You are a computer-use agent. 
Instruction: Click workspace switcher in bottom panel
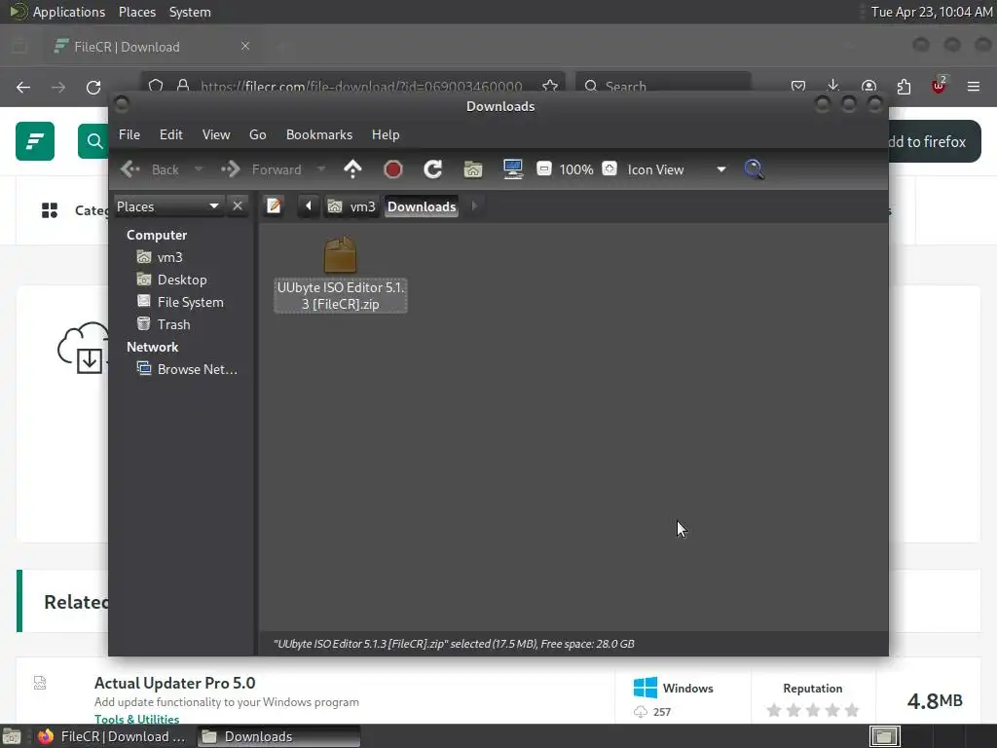click(x=884, y=736)
